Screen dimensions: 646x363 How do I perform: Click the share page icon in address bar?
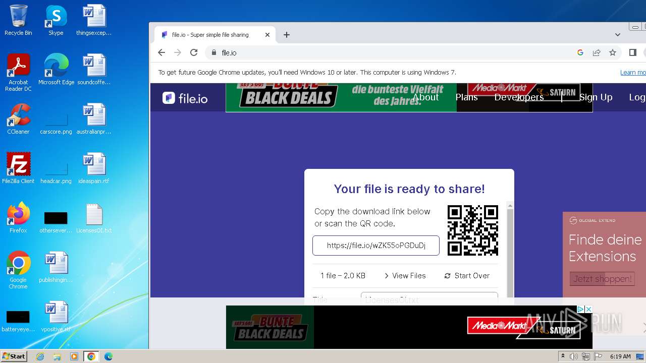click(x=597, y=52)
